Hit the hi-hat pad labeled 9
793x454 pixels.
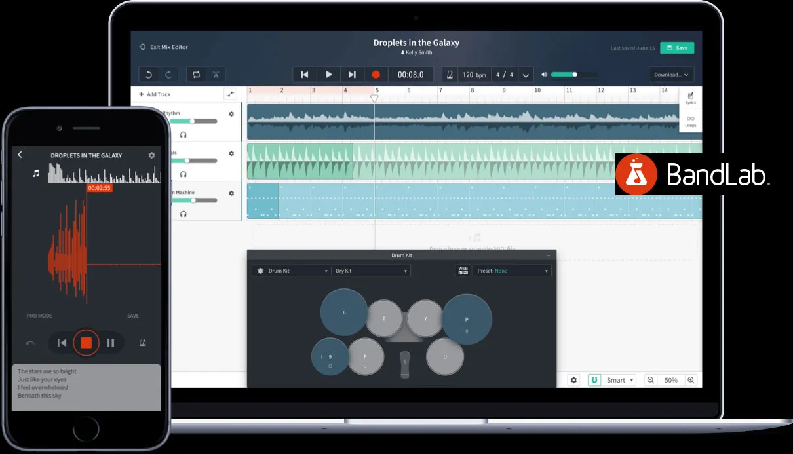click(x=330, y=357)
